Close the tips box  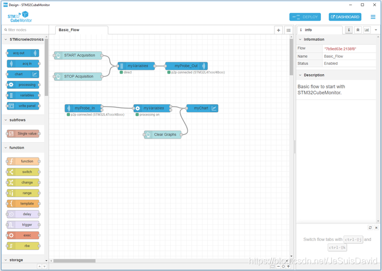(x=376, y=227)
